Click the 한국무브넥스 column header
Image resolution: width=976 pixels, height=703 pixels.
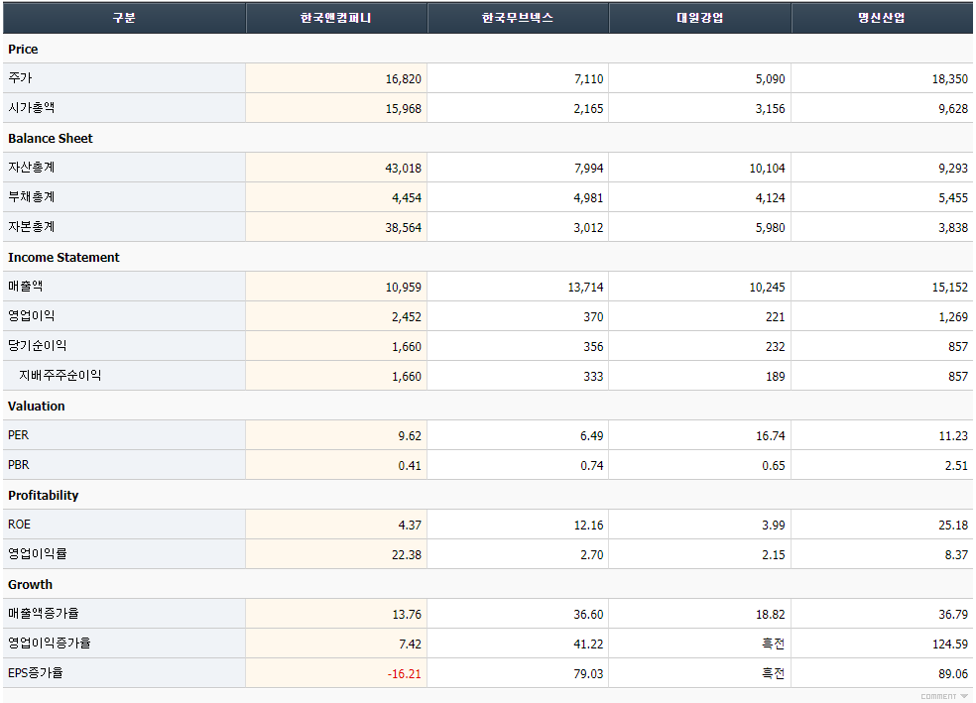(x=517, y=18)
